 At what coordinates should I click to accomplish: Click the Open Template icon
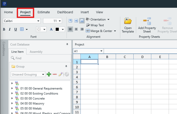click(x=128, y=21)
